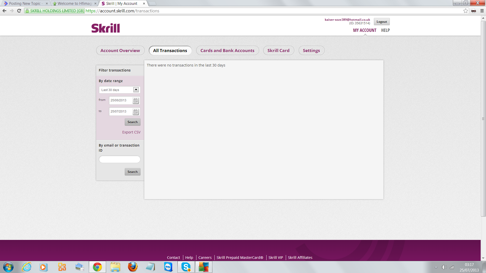The width and height of the screenshot is (486, 273).
Task: Click the email or transaction ID field
Action: (x=119, y=159)
